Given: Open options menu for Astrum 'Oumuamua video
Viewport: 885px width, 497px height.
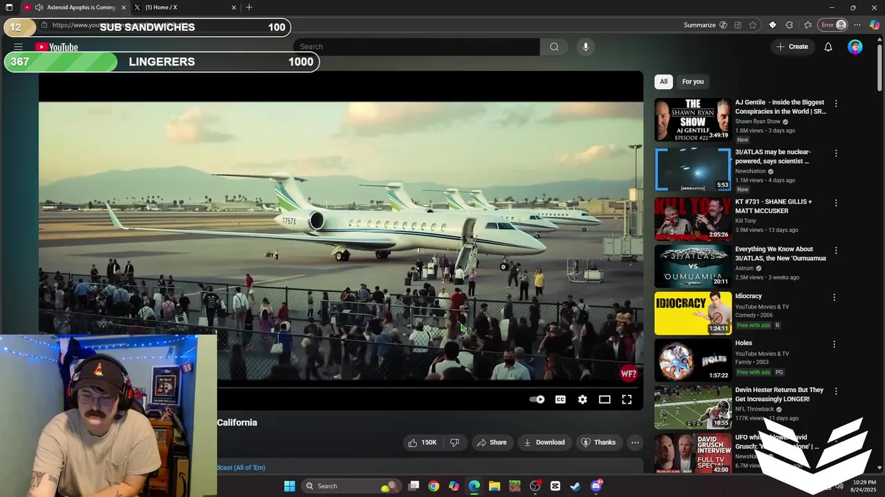Looking at the screenshot, I should (836, 250).
